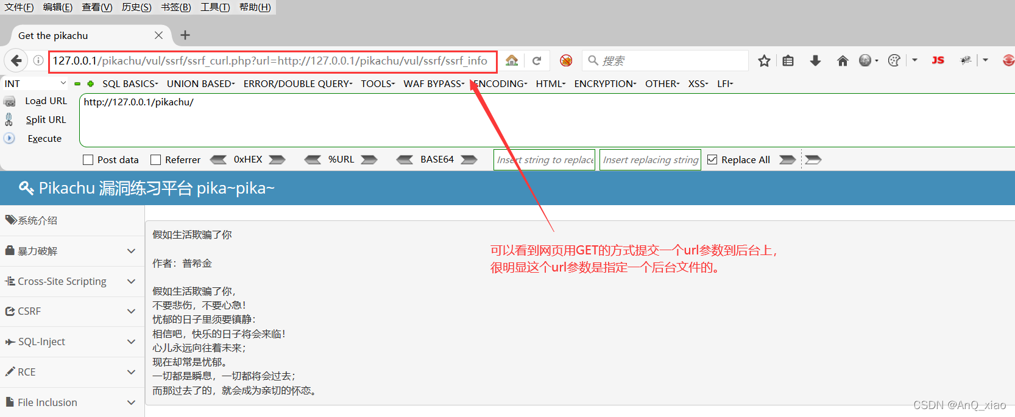Apply replacement with arrow after Replace All
Viewport: 1015px width, 417px height.
tap(788, 159)
